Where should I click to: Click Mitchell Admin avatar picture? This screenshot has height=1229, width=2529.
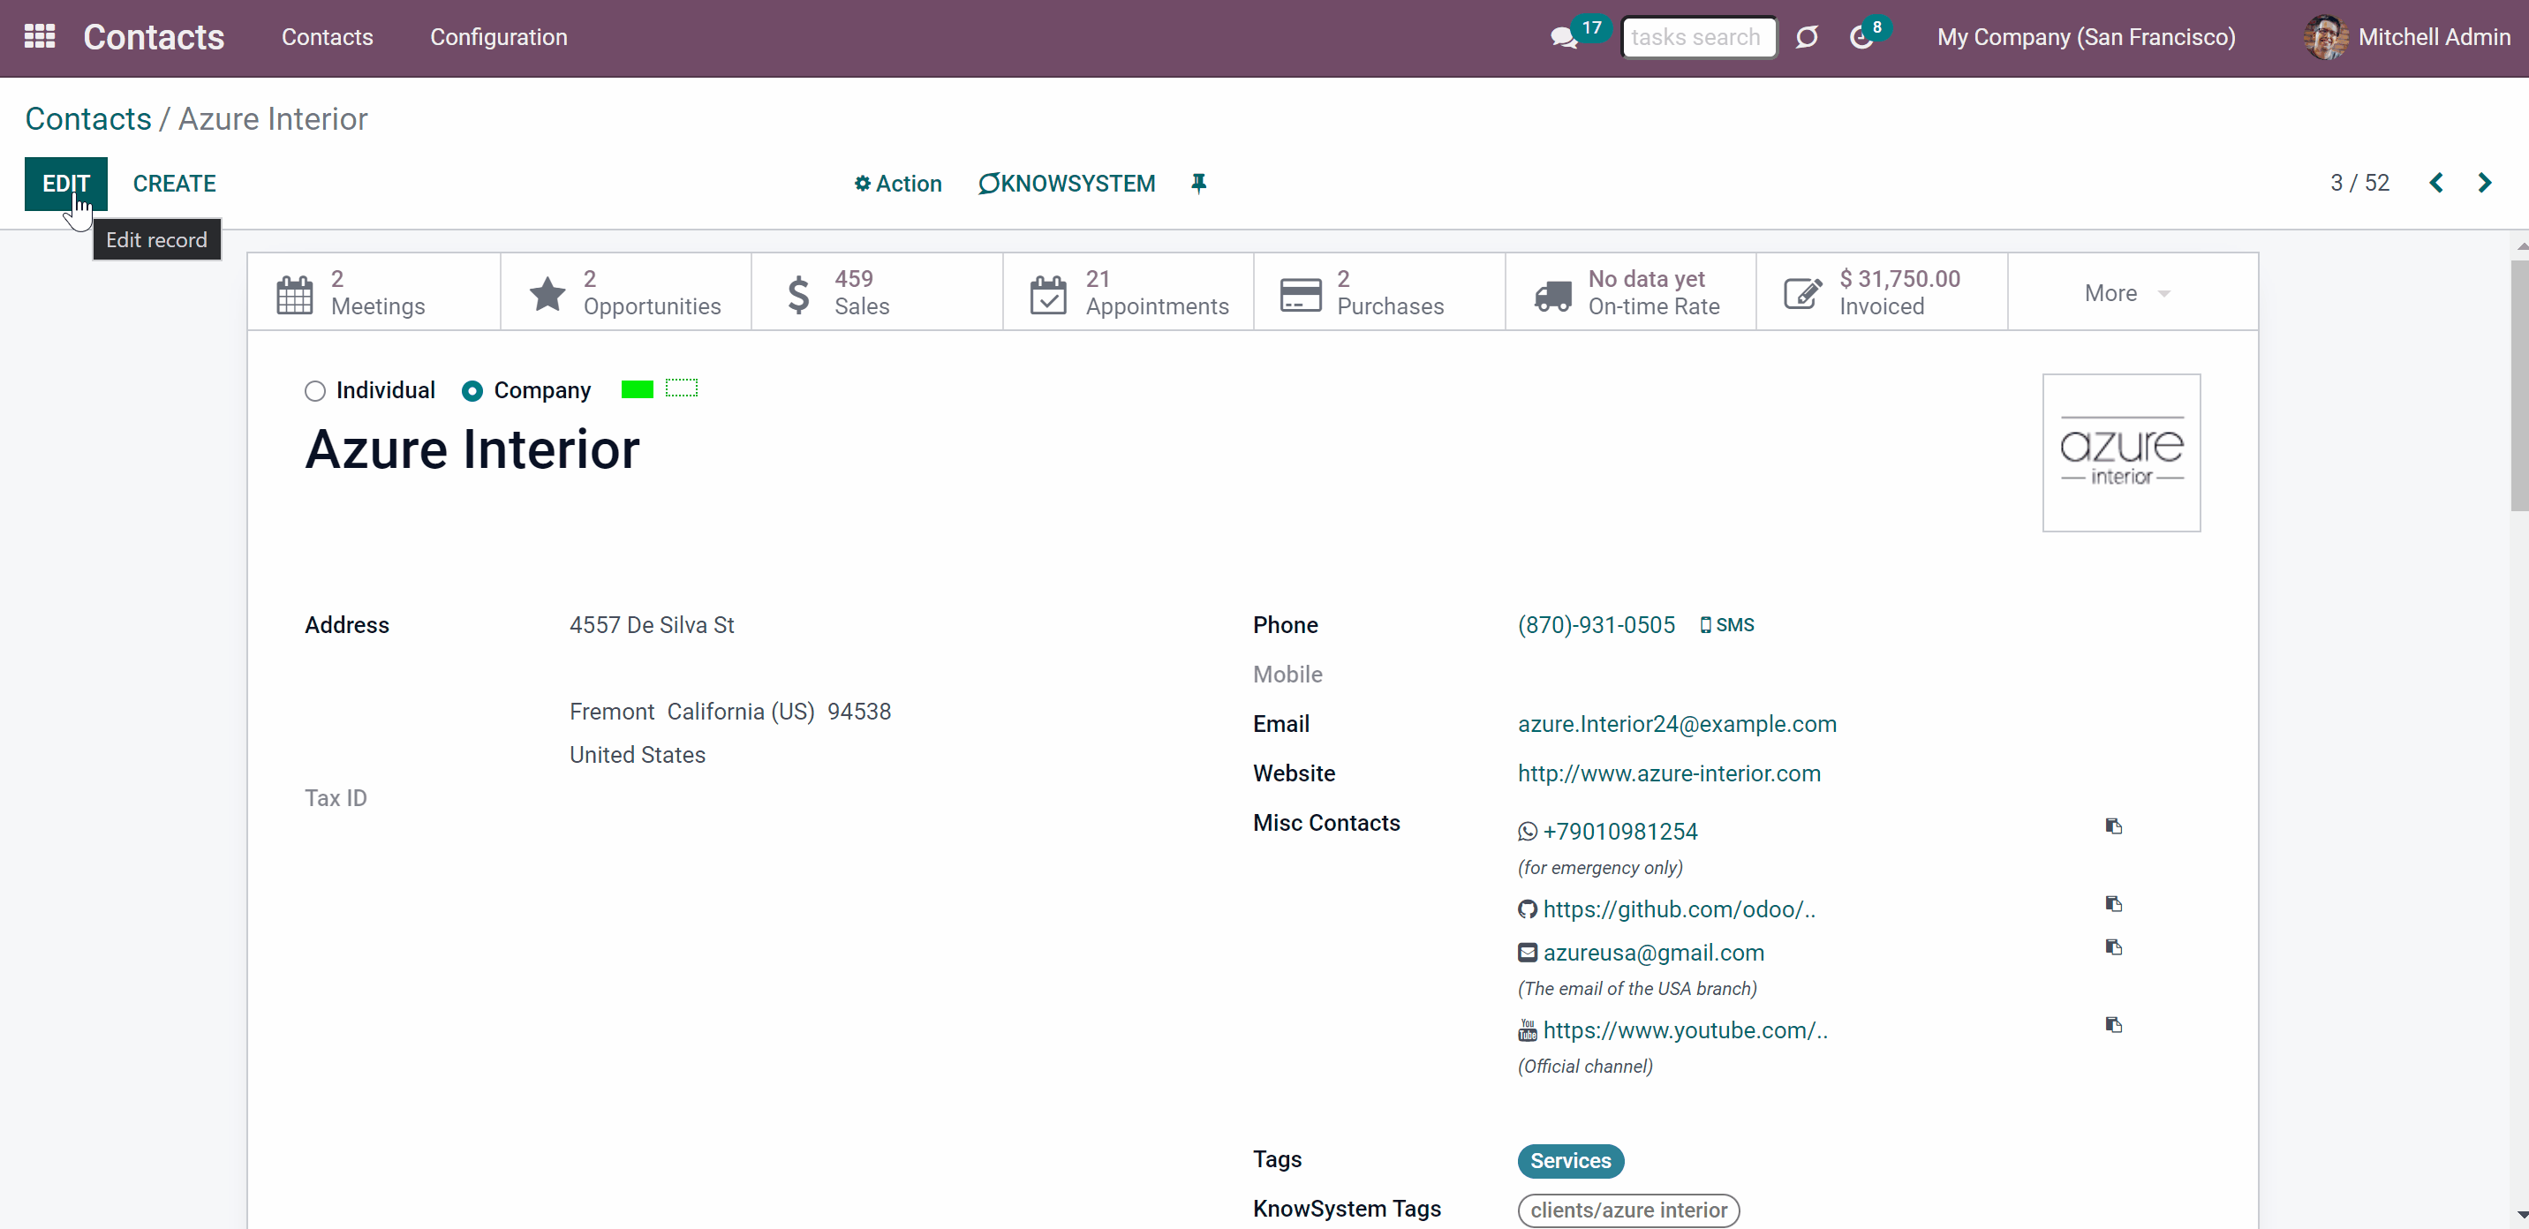(x=2325, y=37)
